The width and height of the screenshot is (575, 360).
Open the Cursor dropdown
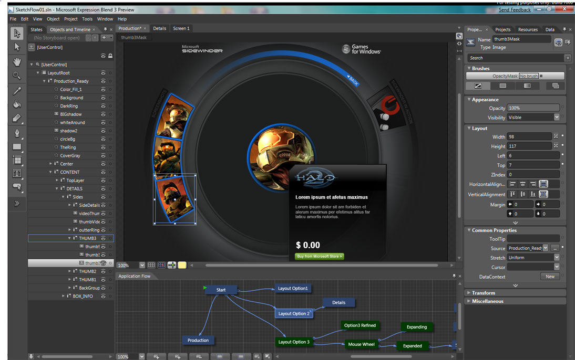point(556,267)
